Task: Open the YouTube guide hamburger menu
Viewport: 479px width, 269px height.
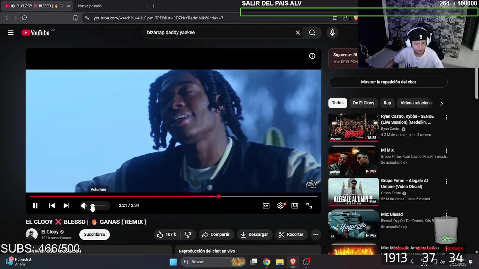Action: click(x=11, y=33)
